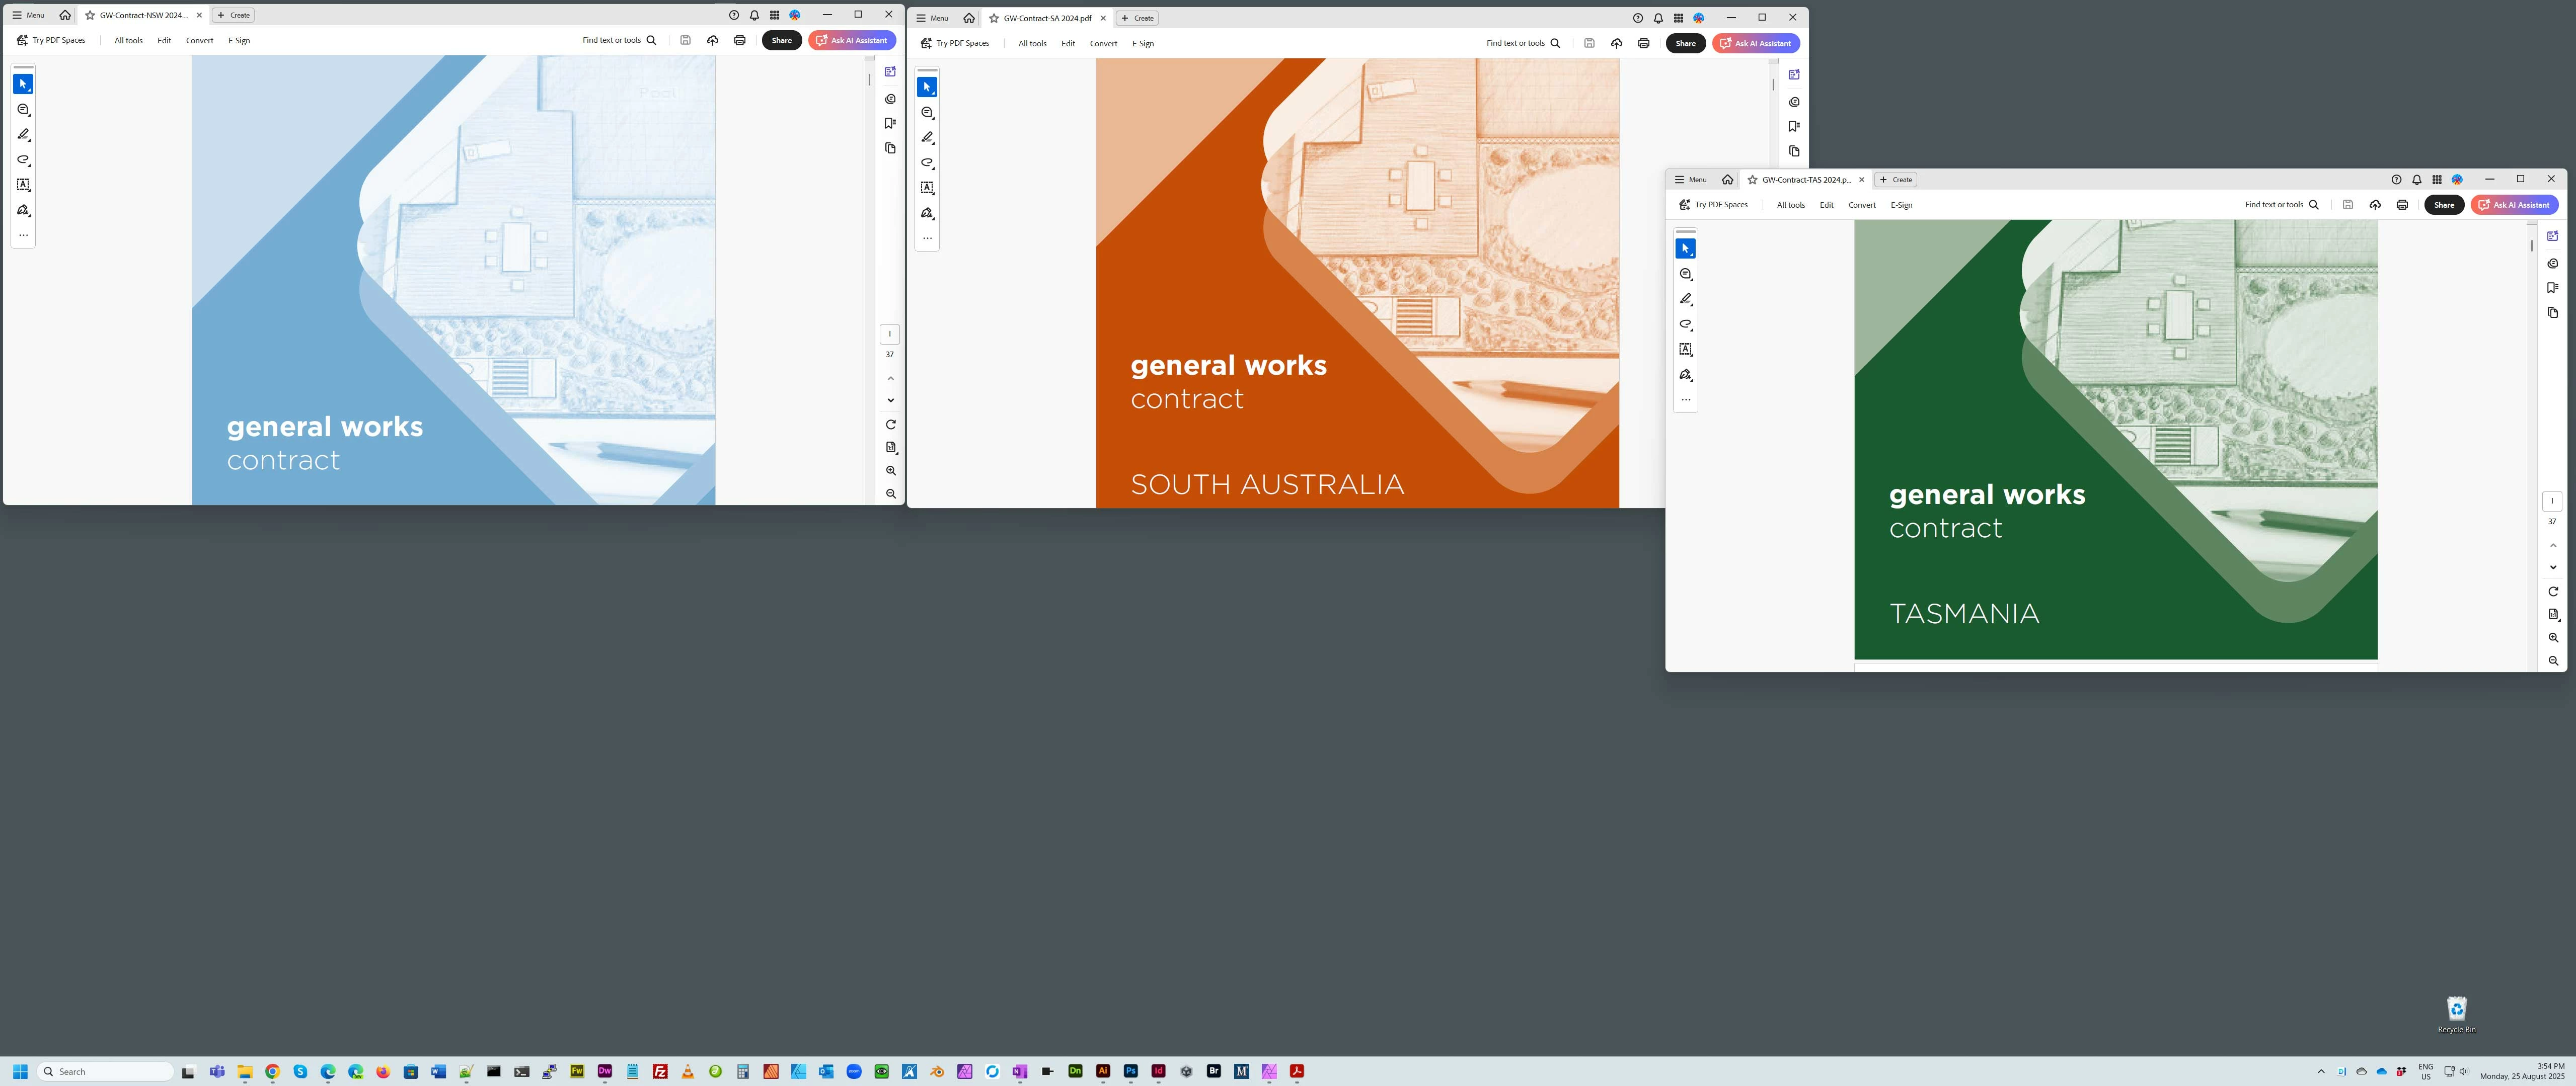Open the bookmarks panel in the Tasmania window
Image resolution: width=2576 pixels, height=1086 pixels.
[x=2552, y=288]
